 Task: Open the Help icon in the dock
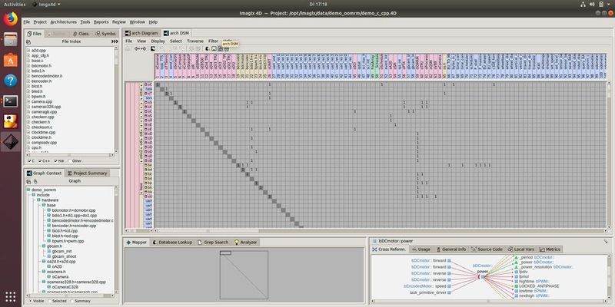coord(11,81)
